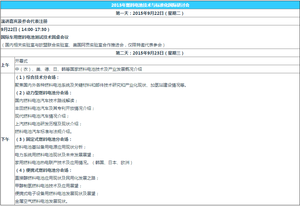This screenshot has width=300, height=206.
Task: Click the "上午" row label cell
Action: click(x=5, y=65)
